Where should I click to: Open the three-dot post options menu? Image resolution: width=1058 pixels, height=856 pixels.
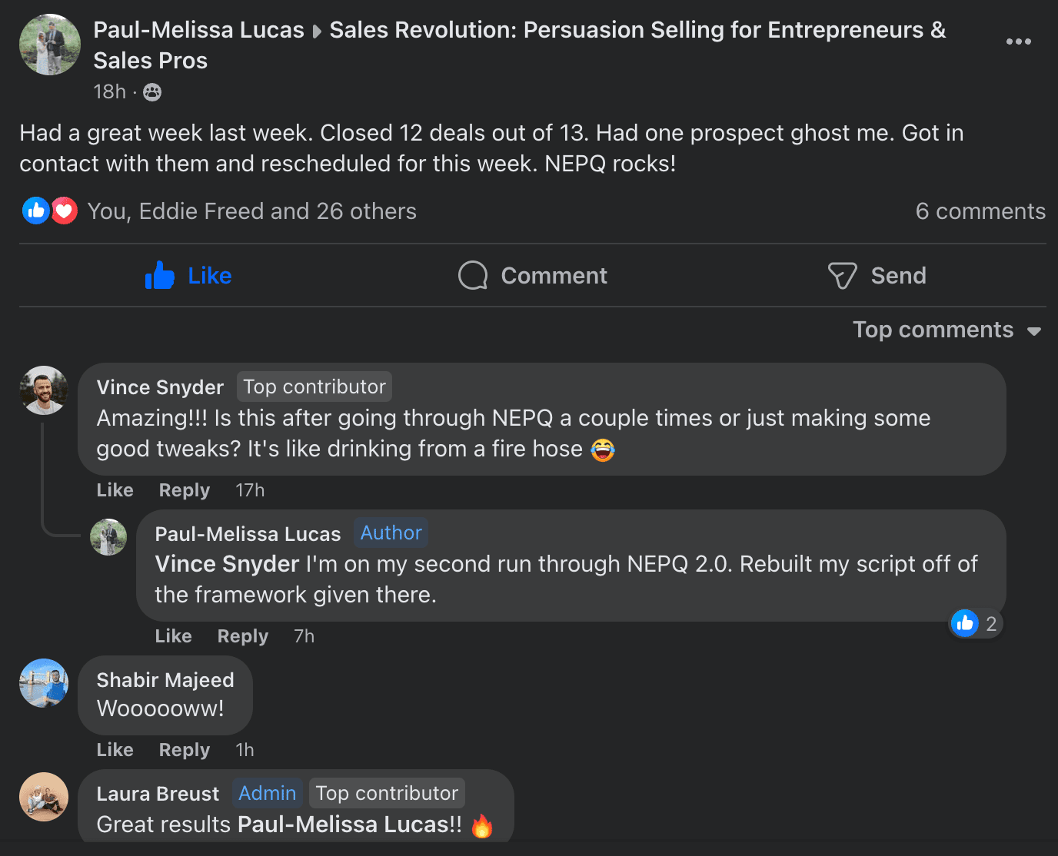tap(1018, 41)
